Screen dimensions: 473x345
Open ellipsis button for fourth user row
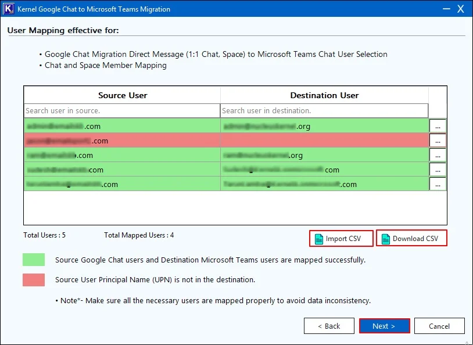tap(438, 170)
